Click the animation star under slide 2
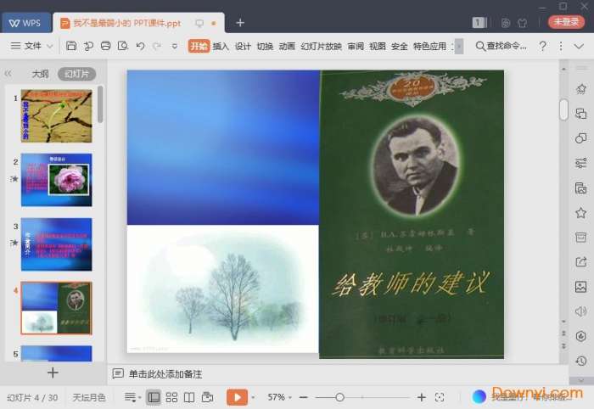 click(x=14, y=179)
